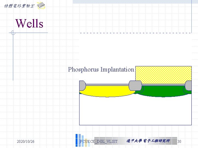Click the "Wells" slide title
Viewport: 198px width, 148px height.
click(x=29, y=23)
